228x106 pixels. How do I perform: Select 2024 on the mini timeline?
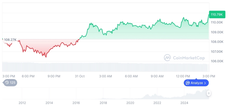pyautogui.click(x=184, y=103)
